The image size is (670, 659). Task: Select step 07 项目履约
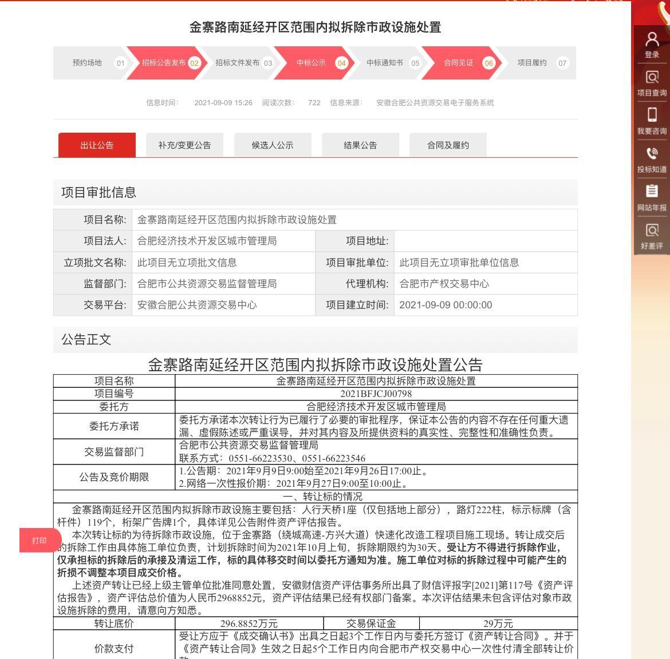536,63
